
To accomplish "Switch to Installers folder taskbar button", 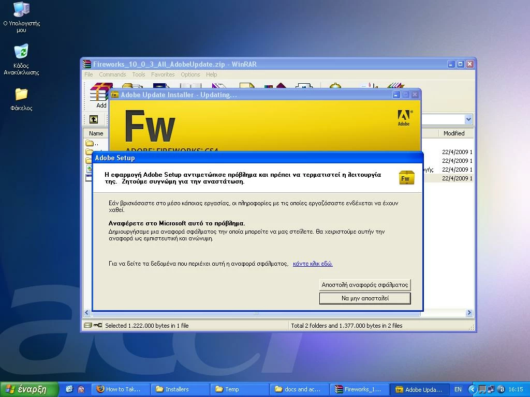I will point(180,389).
